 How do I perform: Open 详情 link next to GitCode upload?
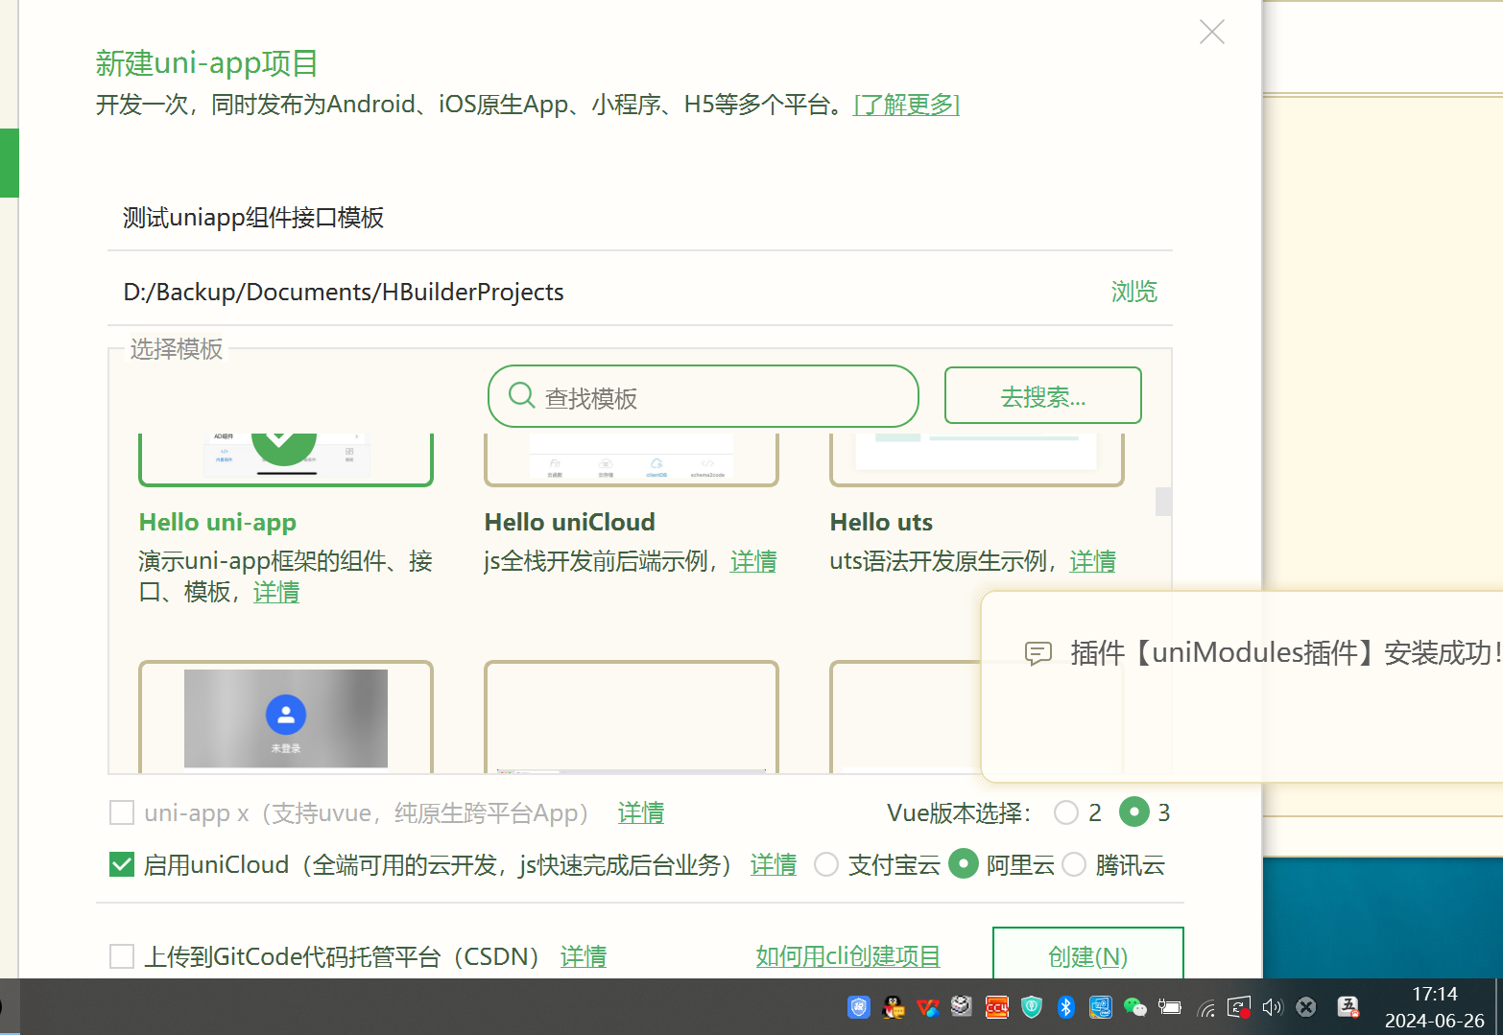click(x=584, y=956)
